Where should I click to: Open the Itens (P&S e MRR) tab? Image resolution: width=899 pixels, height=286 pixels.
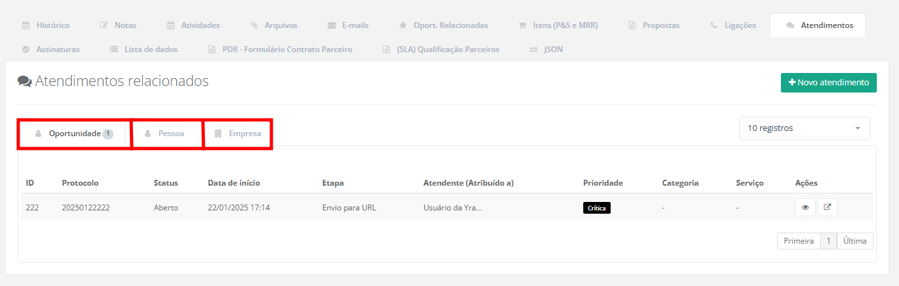[558, 25]
